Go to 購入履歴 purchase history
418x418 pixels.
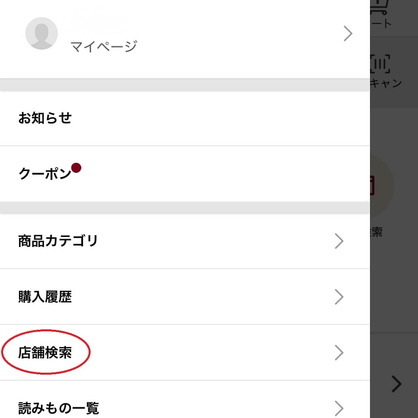point(185,297)
